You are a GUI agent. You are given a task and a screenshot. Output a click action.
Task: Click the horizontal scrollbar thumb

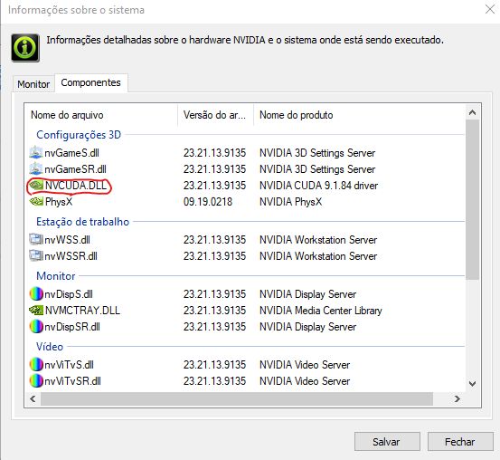237,398
